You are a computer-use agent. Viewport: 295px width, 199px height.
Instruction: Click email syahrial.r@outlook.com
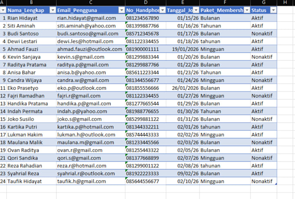pos(91,173)
